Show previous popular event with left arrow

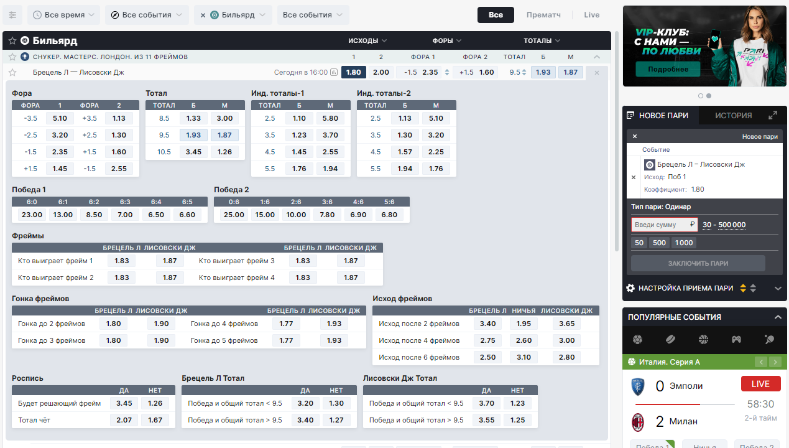click(x=761, y=362)
